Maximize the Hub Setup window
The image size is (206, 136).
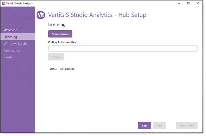pos(188,4)
